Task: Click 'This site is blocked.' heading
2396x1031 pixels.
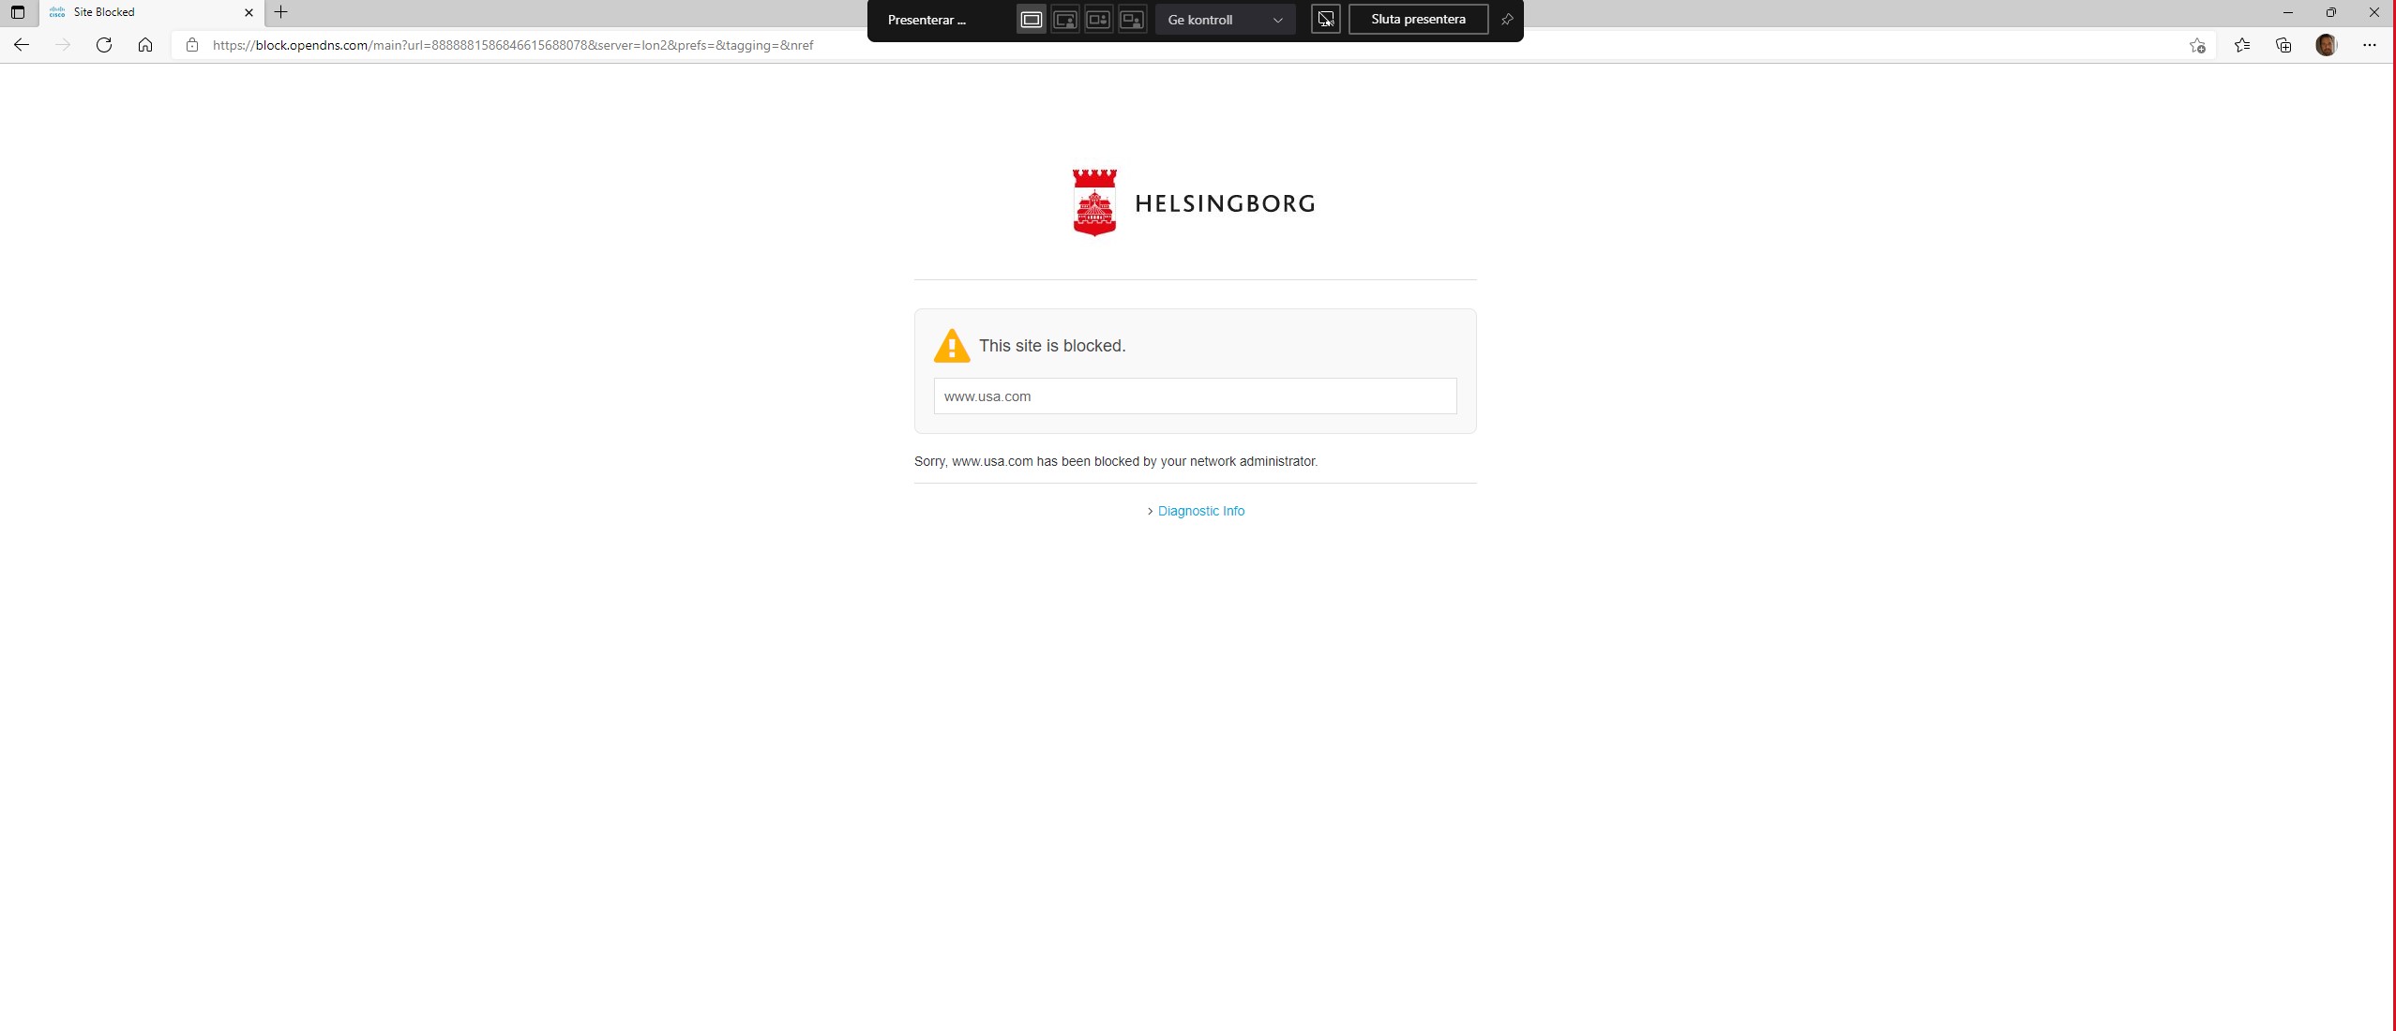Action: tap(1052, 346)
